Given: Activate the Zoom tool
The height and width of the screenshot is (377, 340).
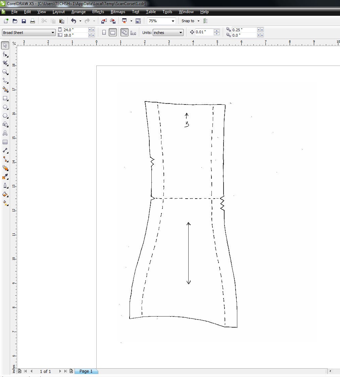Looking at the screenshot, I should (x=5, y=72).
